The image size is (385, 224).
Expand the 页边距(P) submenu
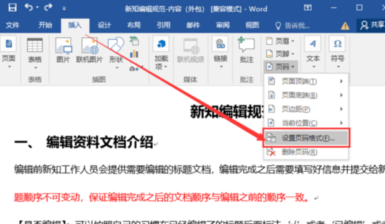[306, 109]
